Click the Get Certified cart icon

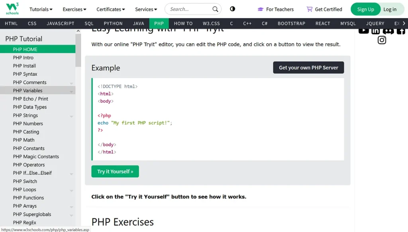tap(309, 9)
